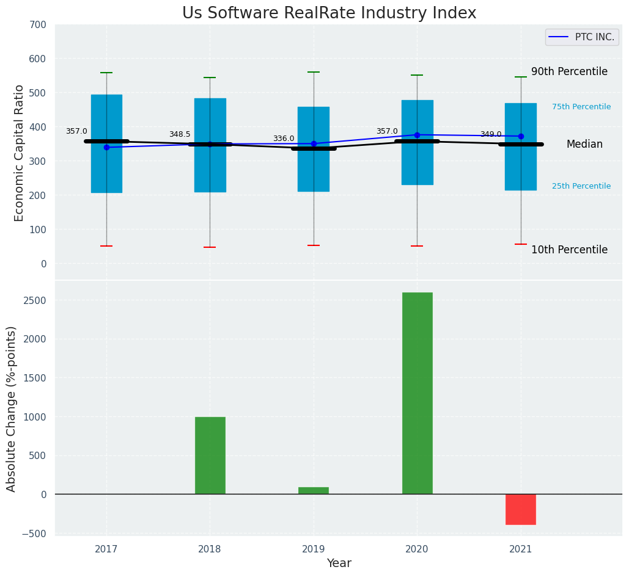Viewport: 629px width, 575px height.
Task: Click the 75th Percentile label
Action: pos(581,107)
